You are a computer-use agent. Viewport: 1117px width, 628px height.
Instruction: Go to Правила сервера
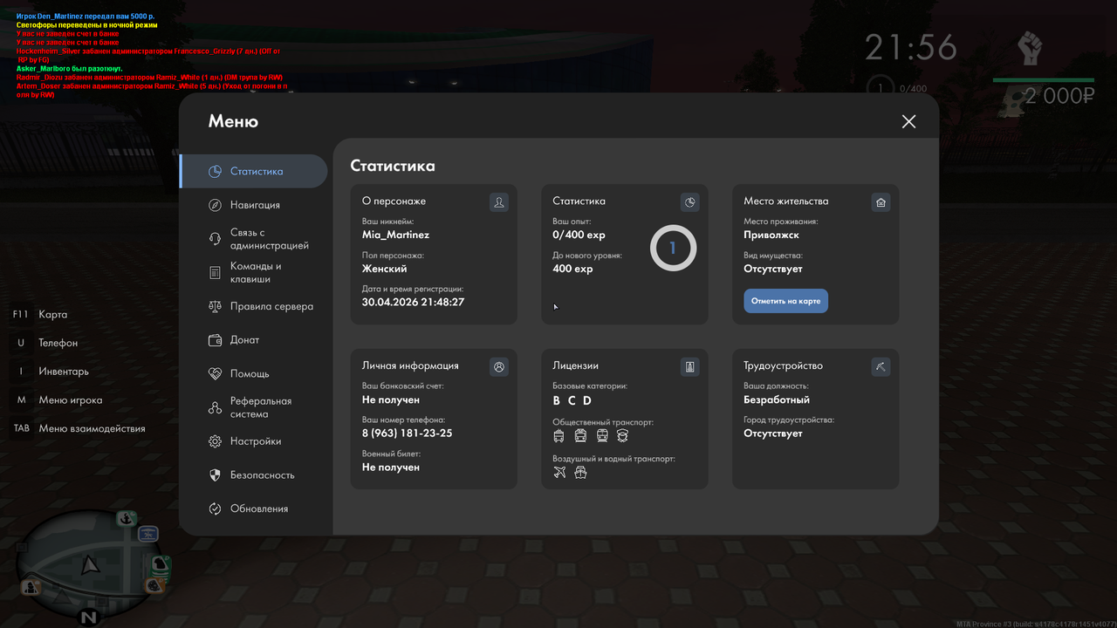coord(254,306)
